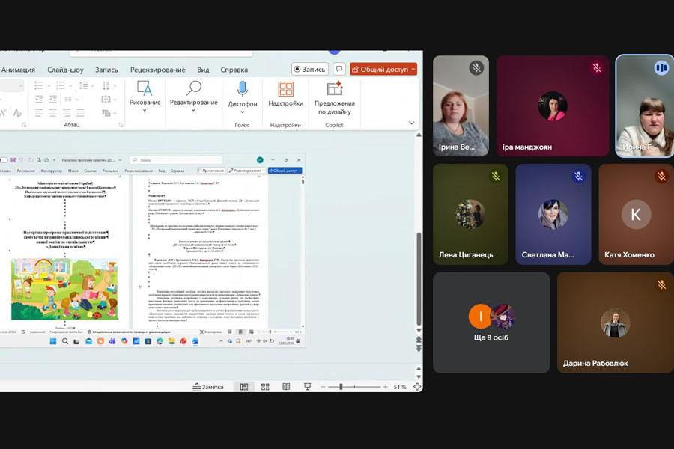Start slideshow from status bar icon
This screenshot has width=674, height=449.
coord(307,387)
